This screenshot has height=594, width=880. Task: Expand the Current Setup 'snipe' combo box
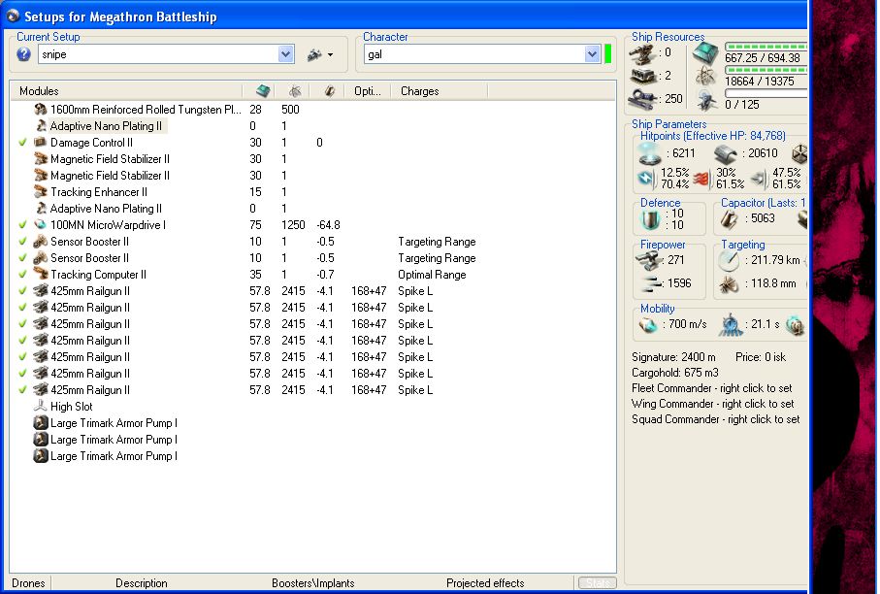point(285,55)
